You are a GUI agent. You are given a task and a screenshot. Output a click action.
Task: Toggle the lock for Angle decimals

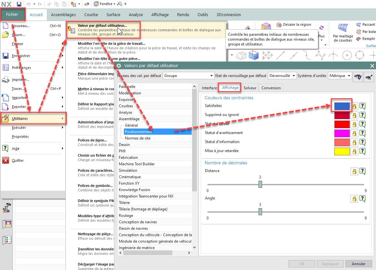[x=354, y=199]
